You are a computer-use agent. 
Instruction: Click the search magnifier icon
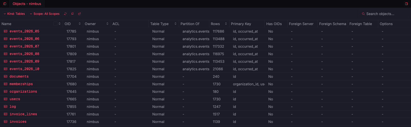(363, 14)
